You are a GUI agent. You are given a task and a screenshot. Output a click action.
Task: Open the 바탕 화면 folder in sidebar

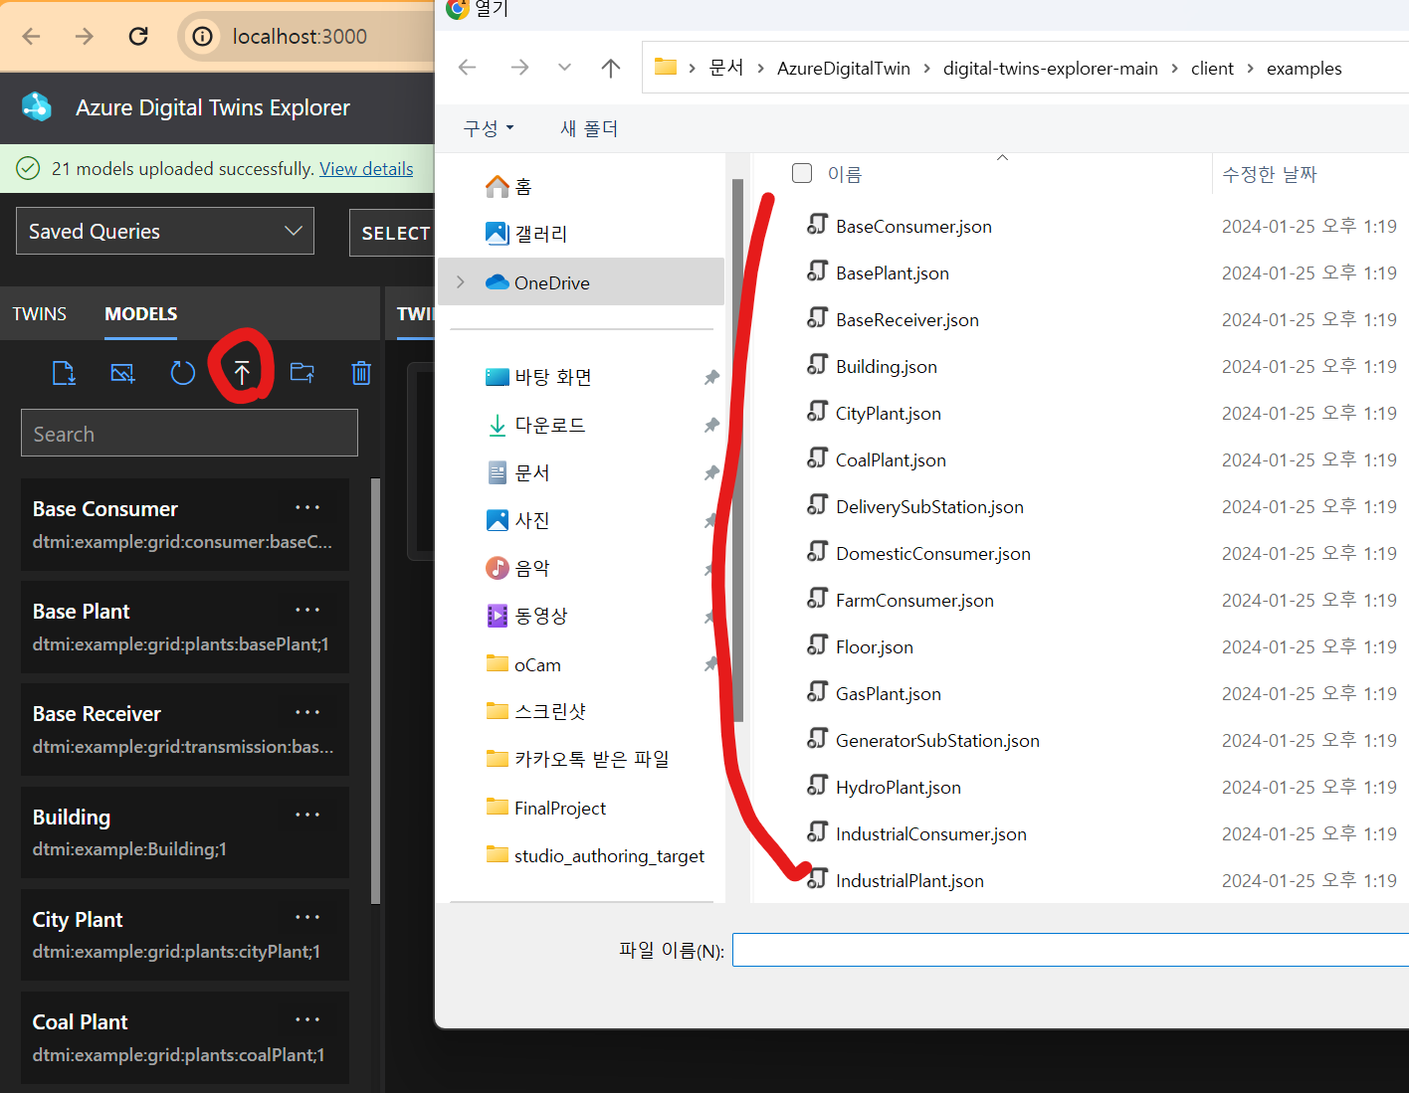click(538, 377)
